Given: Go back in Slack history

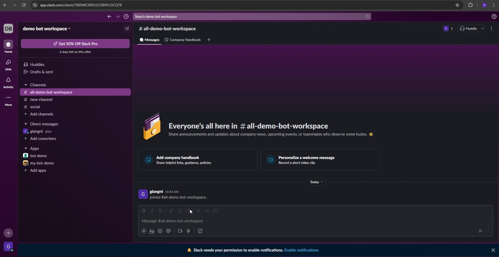Looking at the screenshot, I should [x=109, y=17].
